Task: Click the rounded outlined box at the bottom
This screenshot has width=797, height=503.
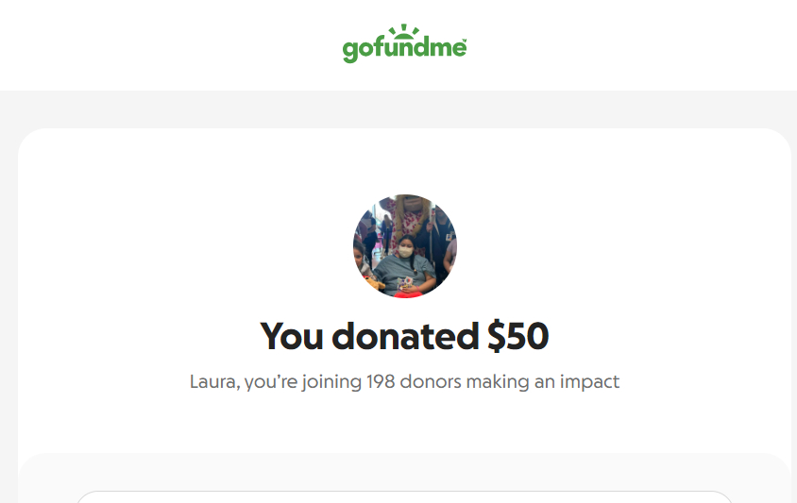Action: (404, 497)
